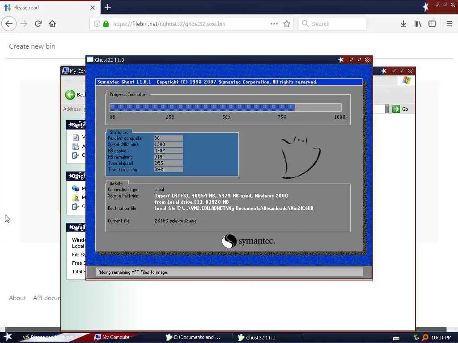
Task: Click Firefox forward arrow
Action: (x=24, y=24)
